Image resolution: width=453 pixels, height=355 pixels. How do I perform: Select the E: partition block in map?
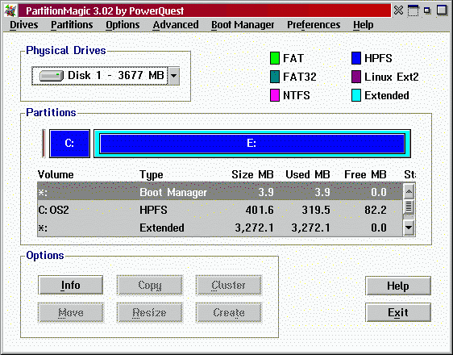tap(251, 144)
